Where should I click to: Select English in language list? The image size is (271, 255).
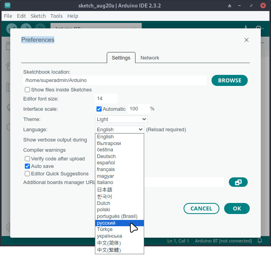119,137
